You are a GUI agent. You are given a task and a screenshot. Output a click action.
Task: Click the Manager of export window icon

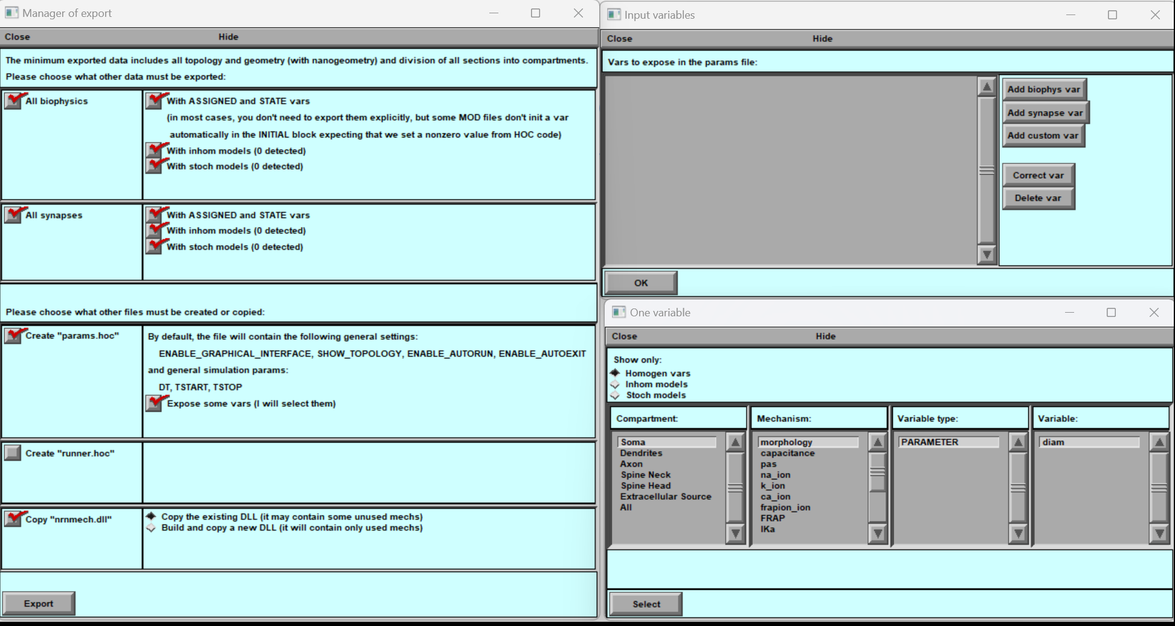click(x=11, y=13)
